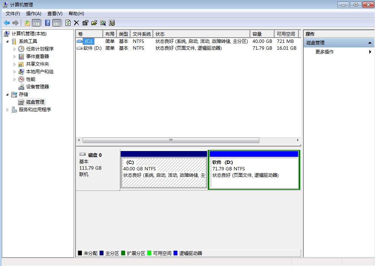Sort by the 文件系统 column header

tap(141, 34)
